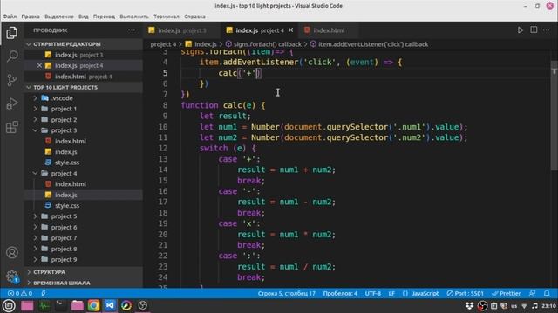Open the Explorer view in activity bar
Screen dimensions: 558x313
(x=11, y=33)
